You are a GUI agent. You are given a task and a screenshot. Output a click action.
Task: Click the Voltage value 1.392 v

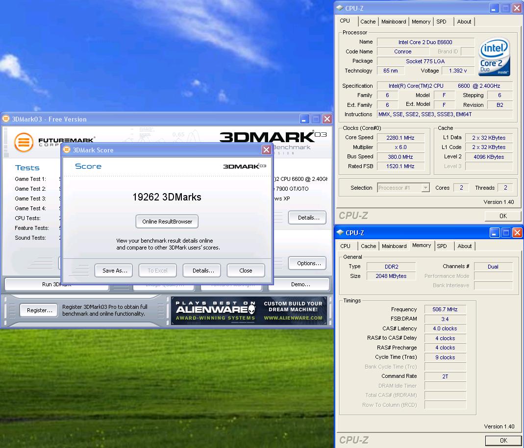point(458,71)
